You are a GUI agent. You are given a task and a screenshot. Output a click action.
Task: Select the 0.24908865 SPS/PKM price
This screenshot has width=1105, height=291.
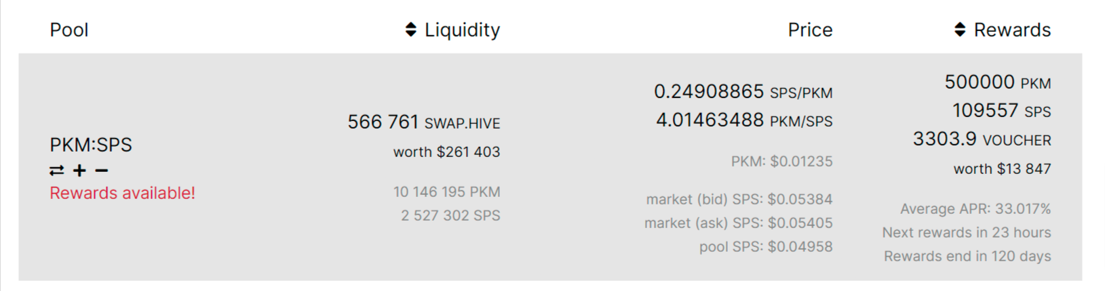pyautogui.click(x=743, y=91)
